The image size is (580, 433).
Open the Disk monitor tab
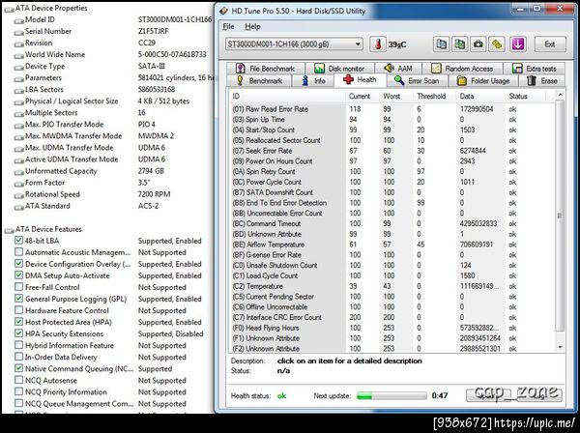coord(339,69)
